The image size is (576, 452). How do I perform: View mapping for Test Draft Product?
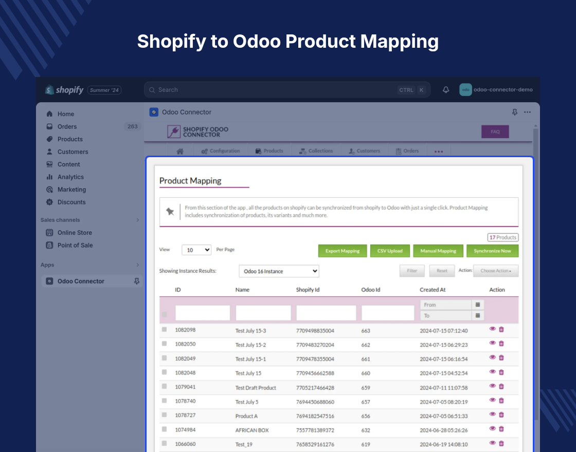click(492, 386)
